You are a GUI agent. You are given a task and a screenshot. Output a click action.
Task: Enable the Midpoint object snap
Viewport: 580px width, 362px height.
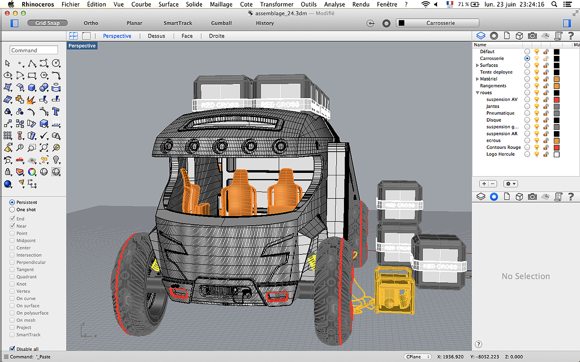click(12, 241)
